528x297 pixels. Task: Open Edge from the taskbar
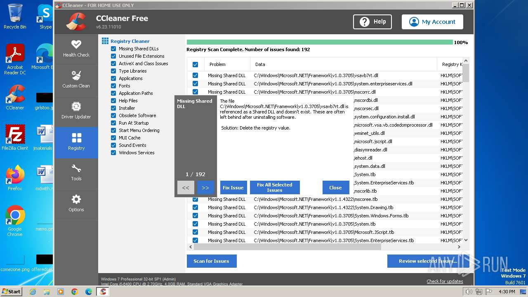89,292
